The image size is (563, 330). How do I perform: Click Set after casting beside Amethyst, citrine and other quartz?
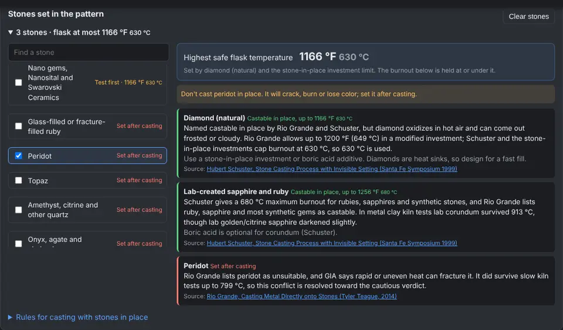click(x=140, y=210)
